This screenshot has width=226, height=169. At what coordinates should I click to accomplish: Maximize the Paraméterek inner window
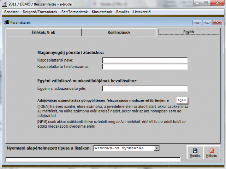tap(207, 22)
